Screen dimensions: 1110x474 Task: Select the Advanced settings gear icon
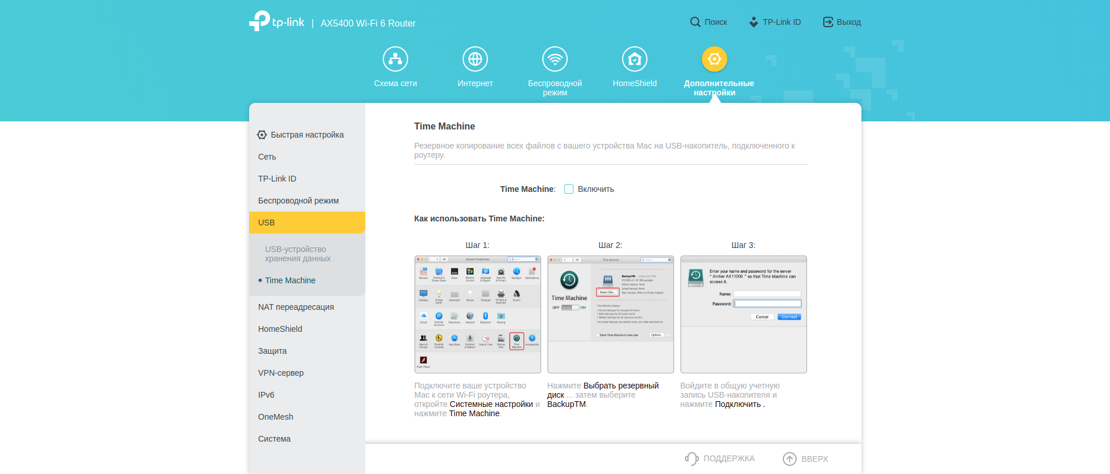coord(715,59)
